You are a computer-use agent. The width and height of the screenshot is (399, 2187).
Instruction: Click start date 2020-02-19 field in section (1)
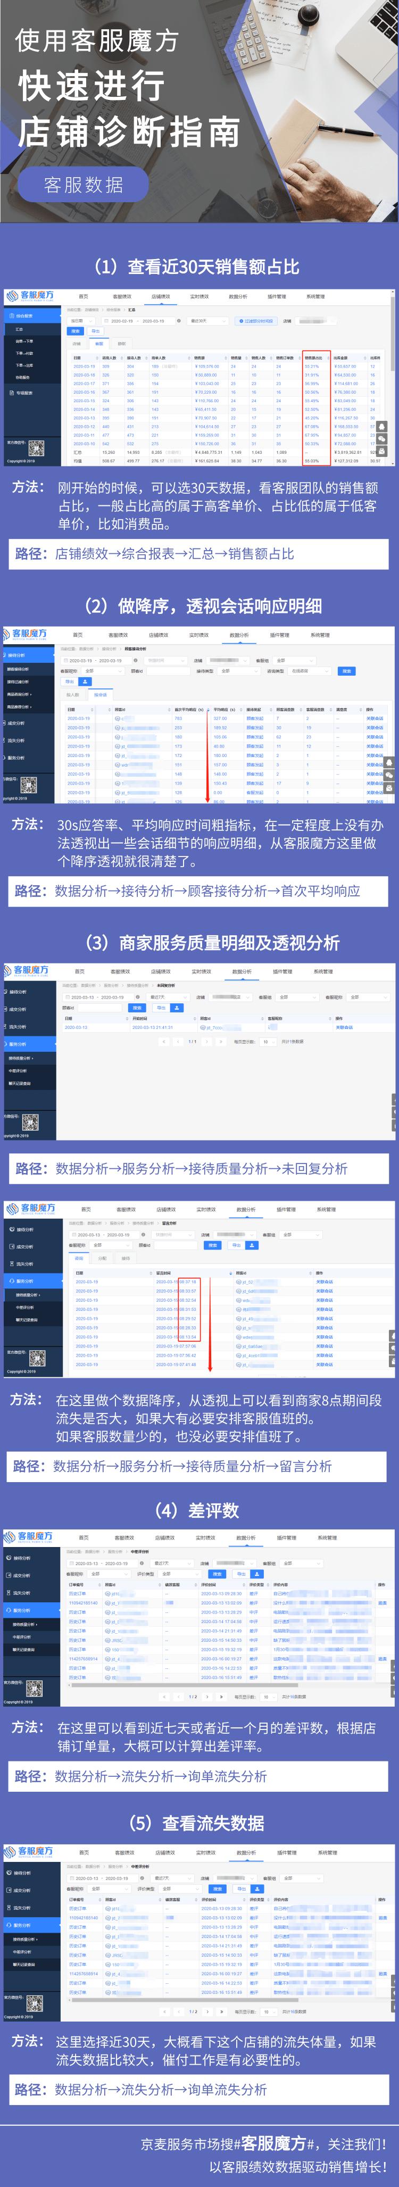pos(122,321)
